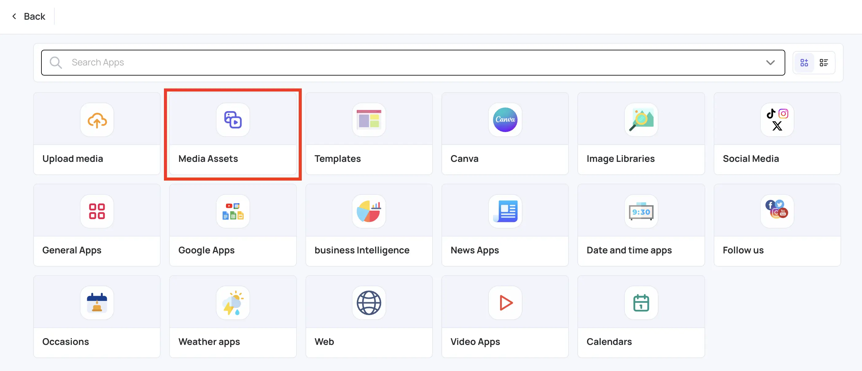Open the Upload media cloud icon

(97, 120)
